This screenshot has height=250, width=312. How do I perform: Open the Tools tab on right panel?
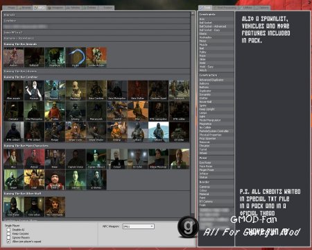pyautogui.click(x=205, y=8)
